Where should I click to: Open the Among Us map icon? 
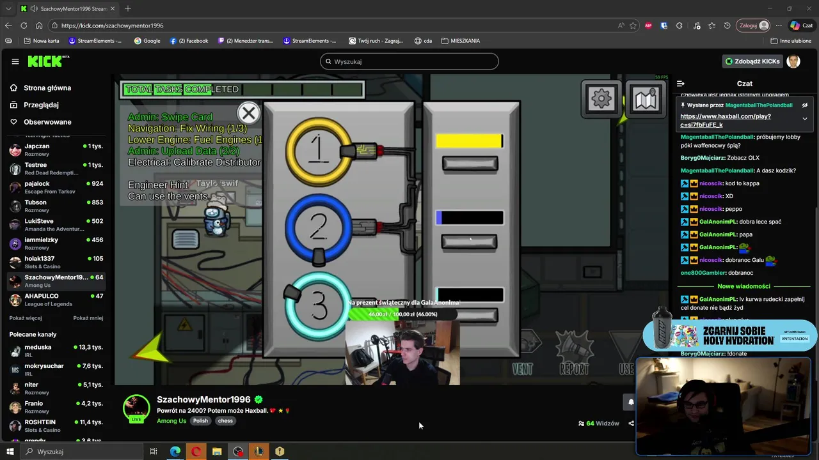click(645, 99)
